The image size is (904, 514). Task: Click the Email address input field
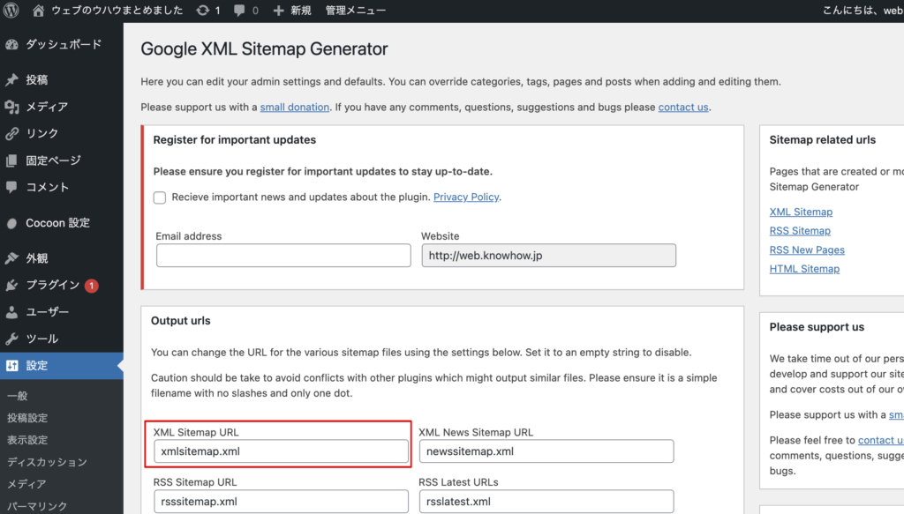283,256
